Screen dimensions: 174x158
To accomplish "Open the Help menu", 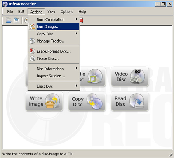I will 82,12.
